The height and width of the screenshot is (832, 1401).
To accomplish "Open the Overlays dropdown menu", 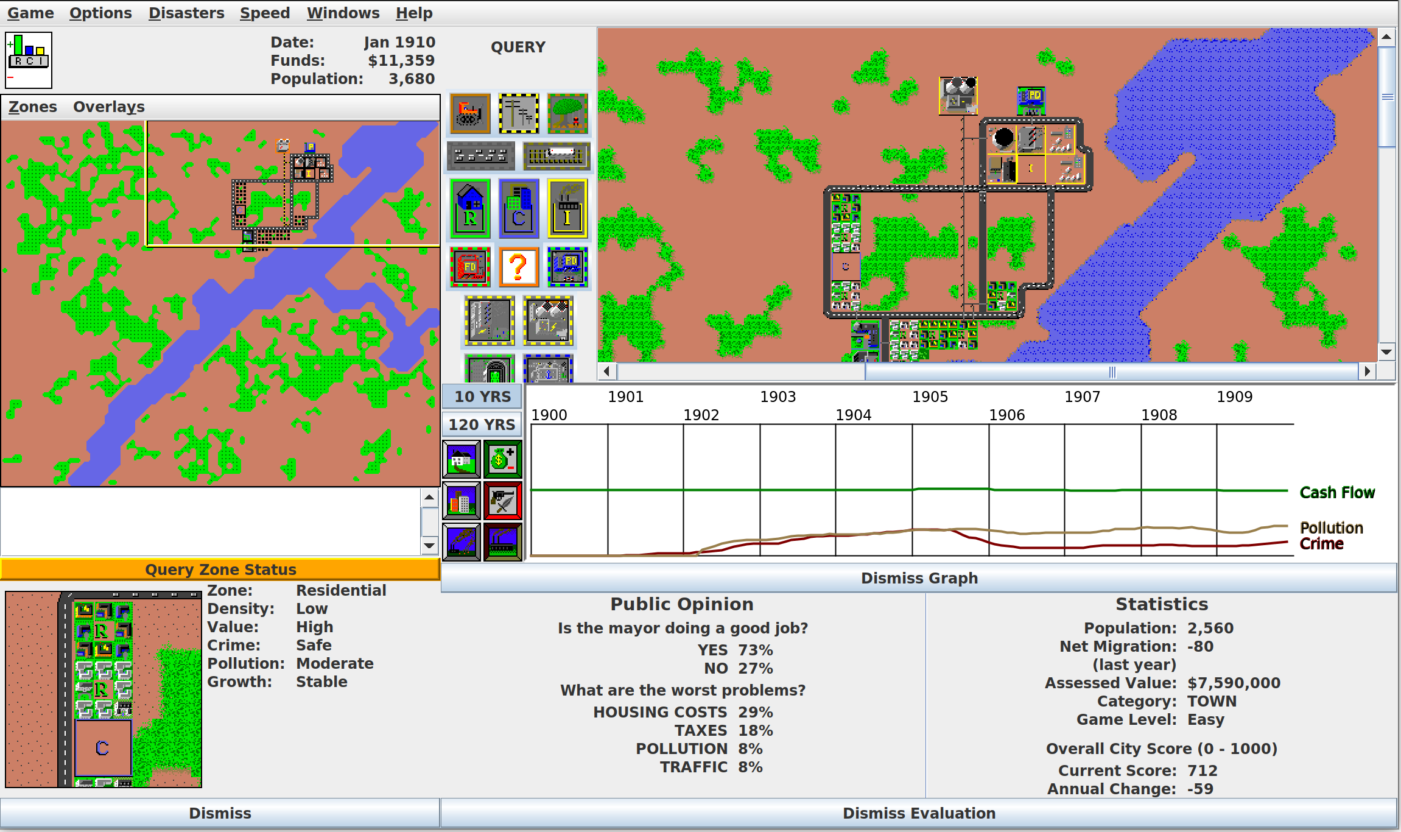I will coord(109,107).
